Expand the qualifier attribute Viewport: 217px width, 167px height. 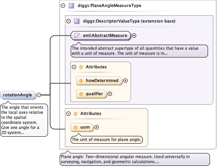pyautogui.click(x=110, y=94)
